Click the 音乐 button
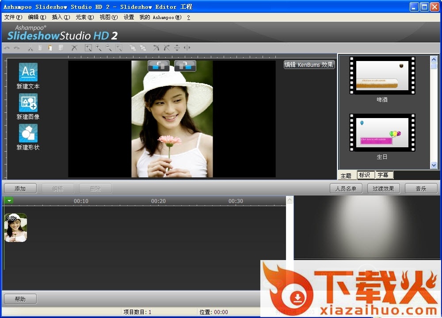 click(x=421, y=188)
